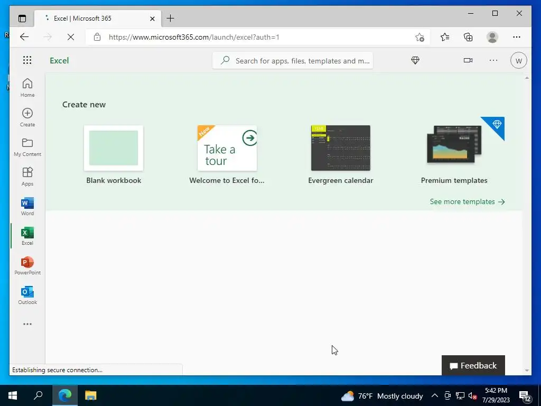Open the Evergreen calendar template
541x406 pixels.
[341, 148]
